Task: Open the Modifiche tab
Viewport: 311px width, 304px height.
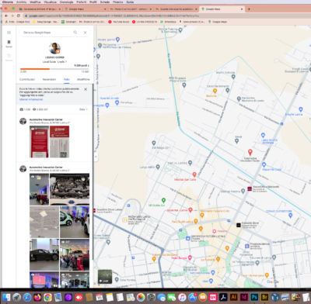Action: (x=83, y=79)
